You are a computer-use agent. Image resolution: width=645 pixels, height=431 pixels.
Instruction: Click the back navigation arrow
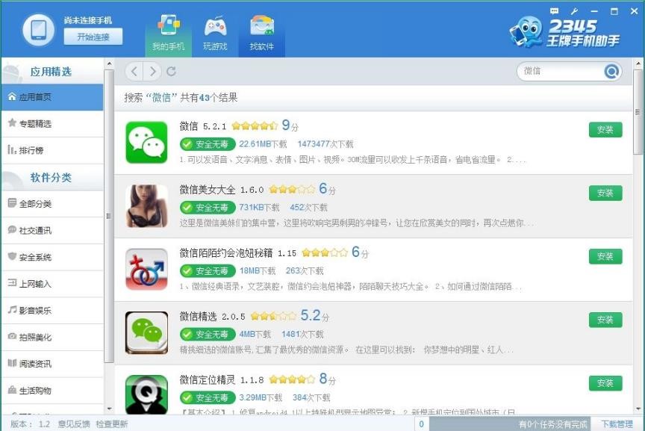(x=134, y=72)
